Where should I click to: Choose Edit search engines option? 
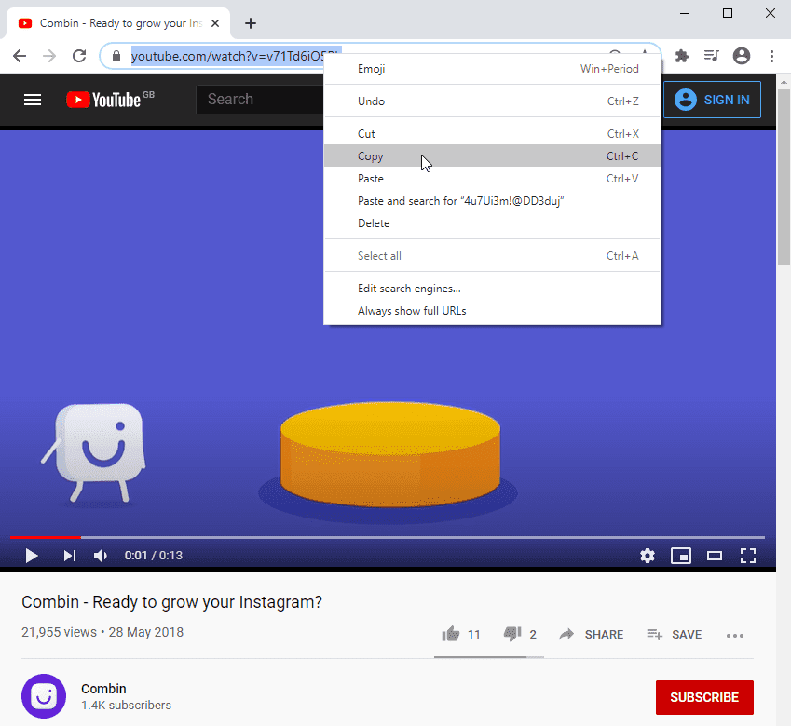pyautogui.click(x=492, y=289)
